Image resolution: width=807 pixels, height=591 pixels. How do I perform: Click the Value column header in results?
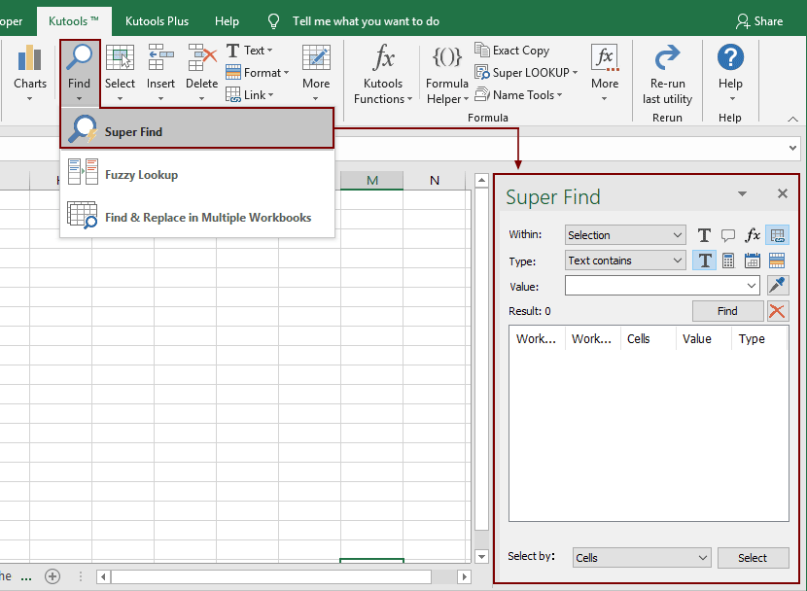click(x=704, y=339)
